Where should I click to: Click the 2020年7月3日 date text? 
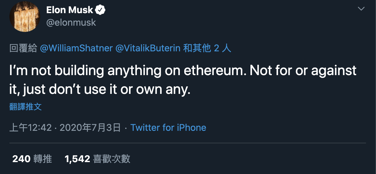point(90,128)
